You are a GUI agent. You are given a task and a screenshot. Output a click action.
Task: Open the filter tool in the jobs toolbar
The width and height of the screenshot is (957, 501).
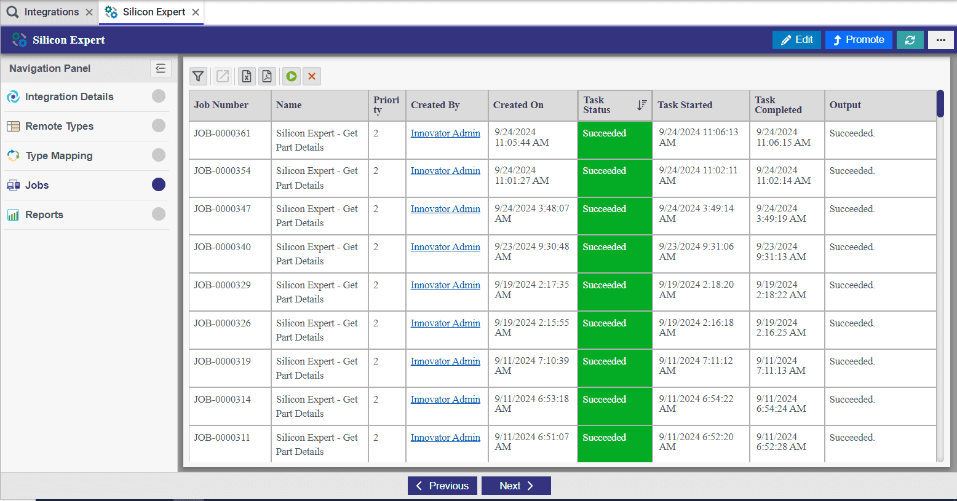(198, 76)
